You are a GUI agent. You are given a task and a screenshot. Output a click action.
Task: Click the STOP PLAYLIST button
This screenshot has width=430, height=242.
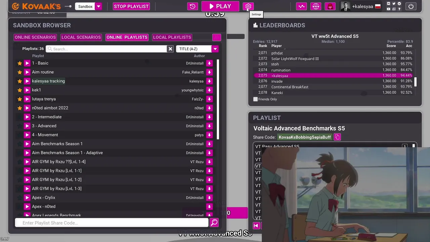131,6
